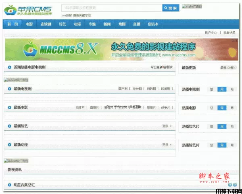
Task: Click the 明星合集总汇 heading text
Action: click(x=24, y=185)
